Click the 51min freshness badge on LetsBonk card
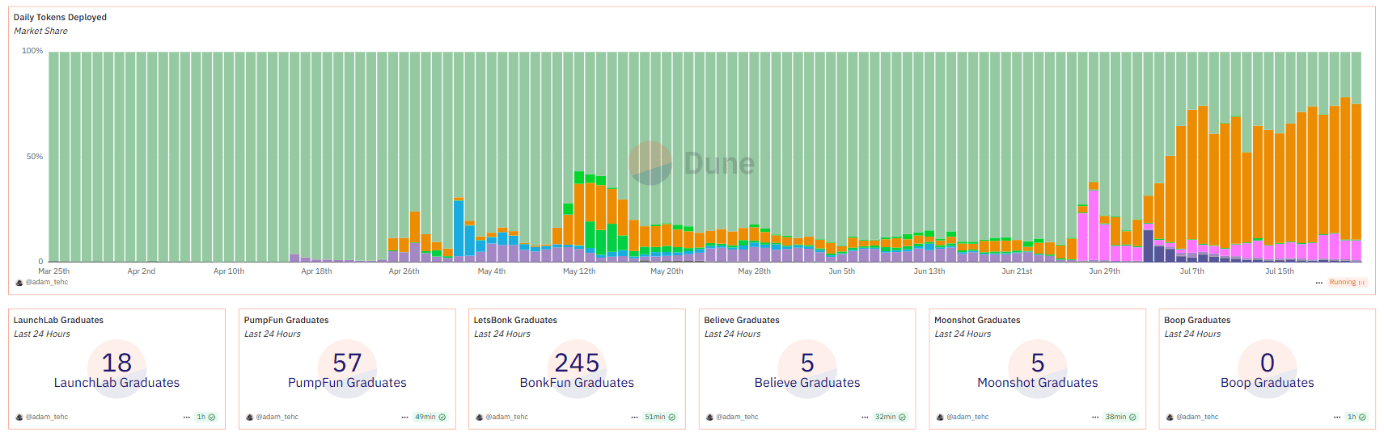This screenshot has height=441, width=1384. pos(660,418)
